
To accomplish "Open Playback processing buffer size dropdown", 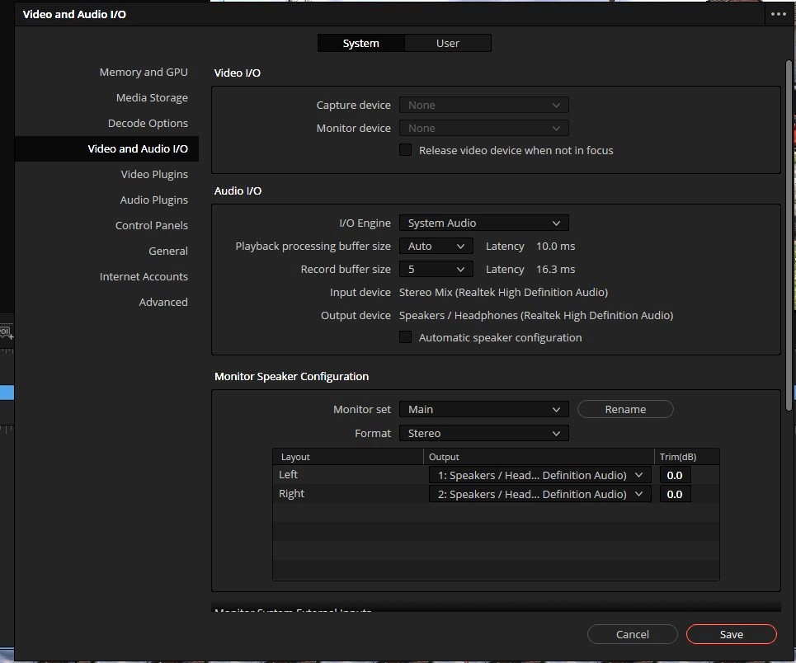I will click(x=436, y=247).
